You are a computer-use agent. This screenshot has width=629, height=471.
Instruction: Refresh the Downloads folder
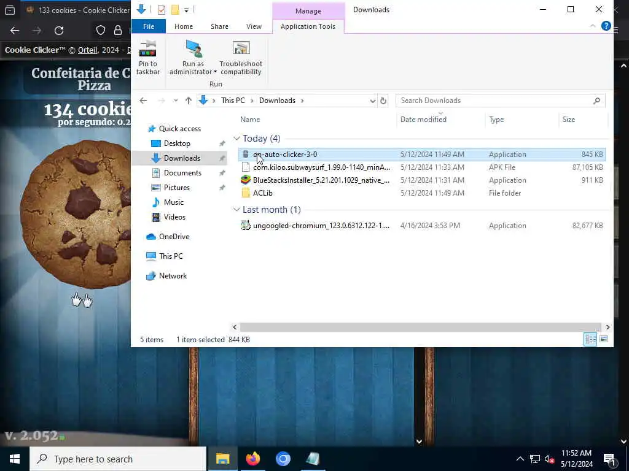pos(383,101)
